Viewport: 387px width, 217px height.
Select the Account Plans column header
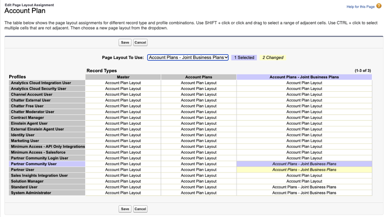(199, 77)
